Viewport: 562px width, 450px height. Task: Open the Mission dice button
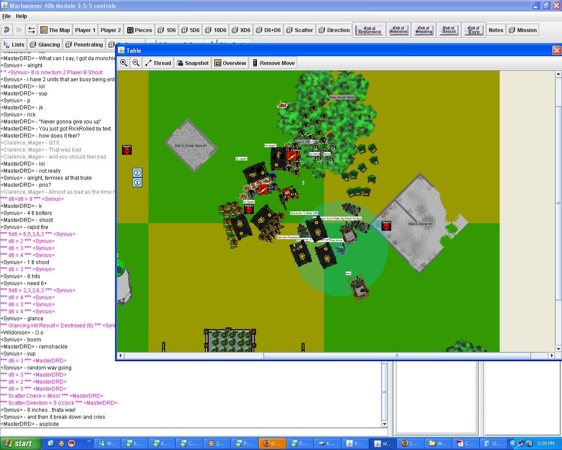pos(522,30)
